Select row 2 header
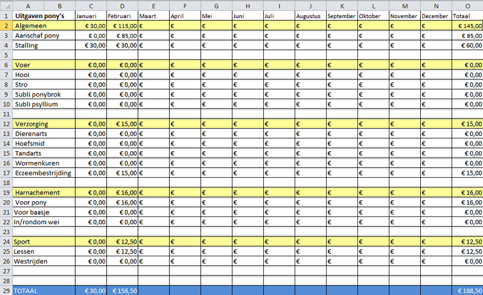483x295 pixels. click(x=6, y=25)
